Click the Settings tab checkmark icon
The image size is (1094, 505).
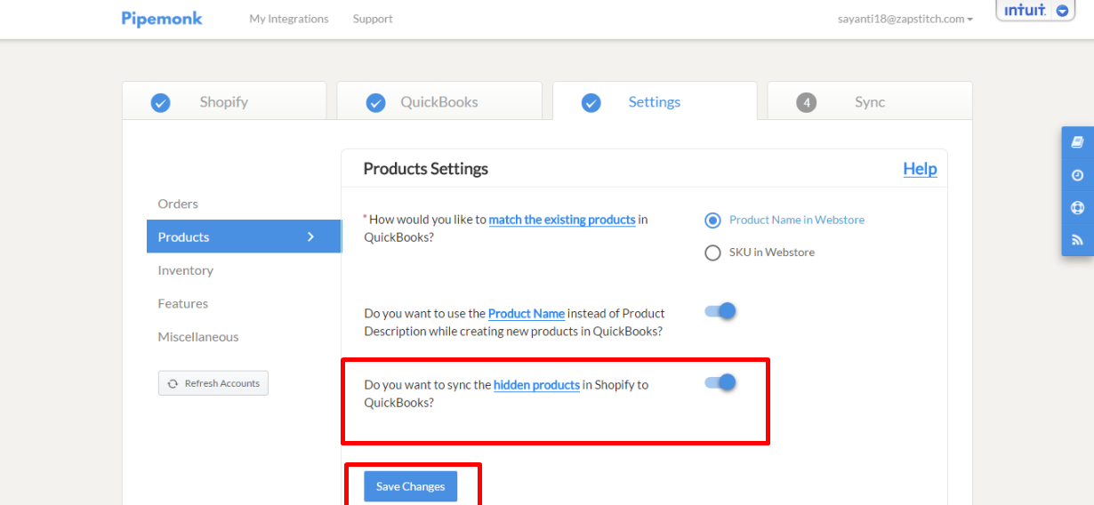tap(591, 103)
